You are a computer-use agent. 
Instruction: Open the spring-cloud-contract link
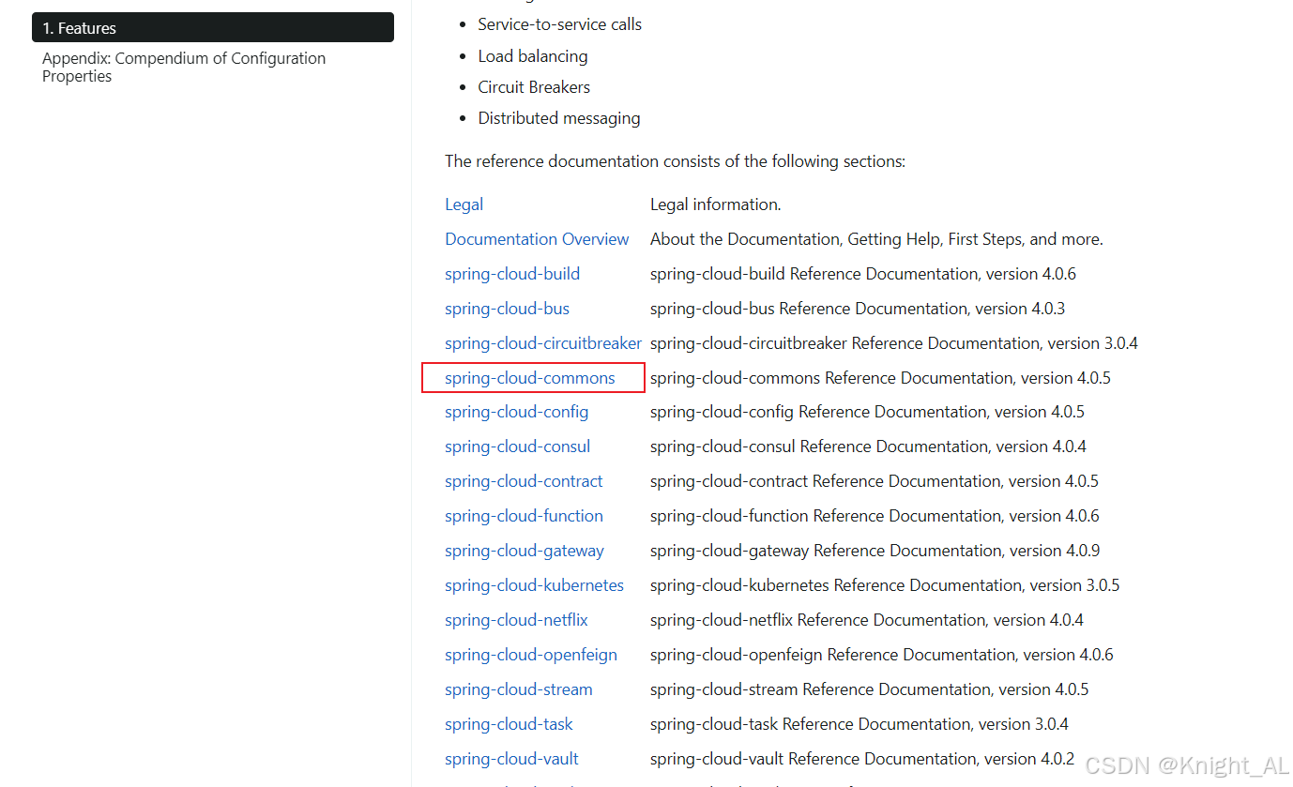tap(524, 481)
